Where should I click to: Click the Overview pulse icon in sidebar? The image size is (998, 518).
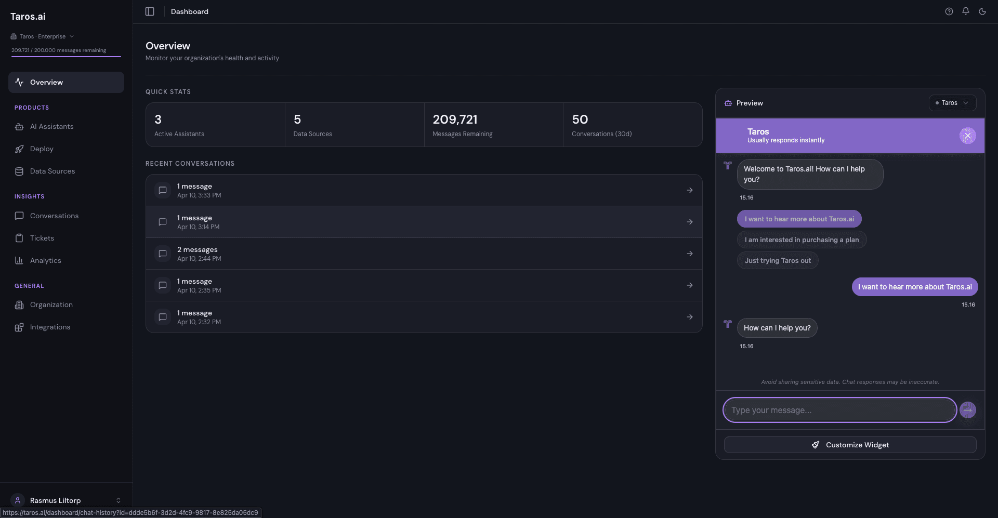[19, 82]
